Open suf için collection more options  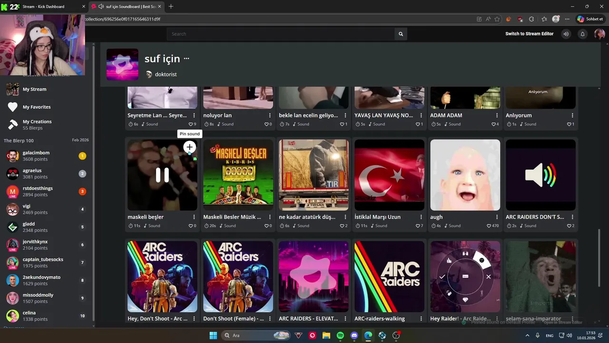pyautogui.click(x=187, y=59)
